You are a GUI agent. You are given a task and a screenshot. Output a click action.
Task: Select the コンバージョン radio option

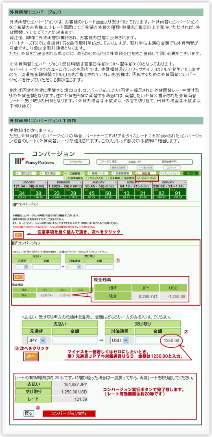[138, 178]
